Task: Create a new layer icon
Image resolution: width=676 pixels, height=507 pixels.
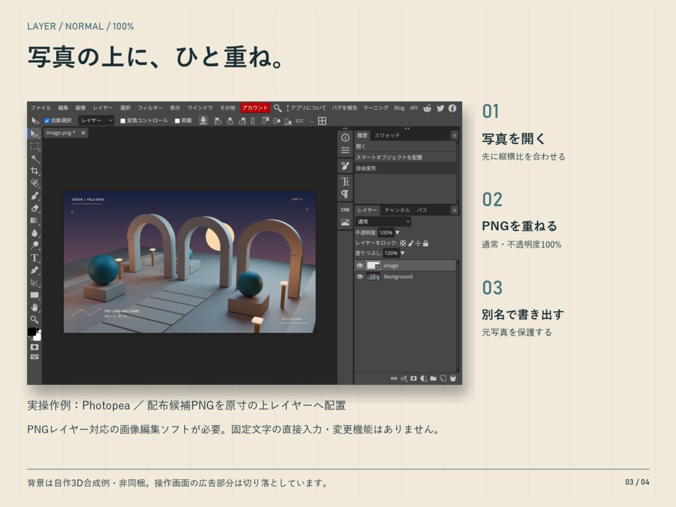Action: pyautogui.click(x=443, y=378)
